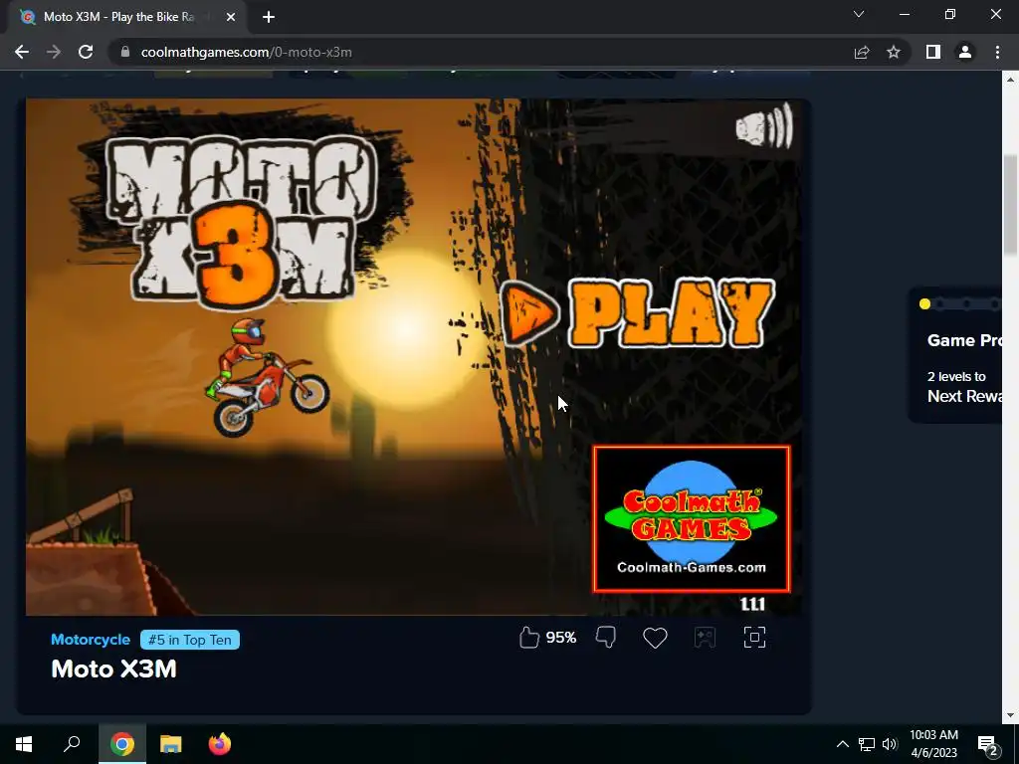This screenshot has height=764, width=1019.
Task: Go forward to the next page
Action: point(54,52)
